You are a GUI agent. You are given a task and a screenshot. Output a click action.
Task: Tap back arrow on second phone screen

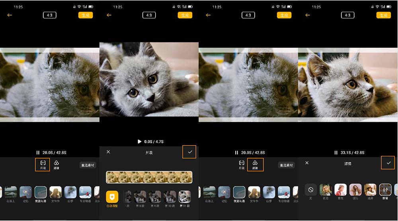click(x=109, y=15)
